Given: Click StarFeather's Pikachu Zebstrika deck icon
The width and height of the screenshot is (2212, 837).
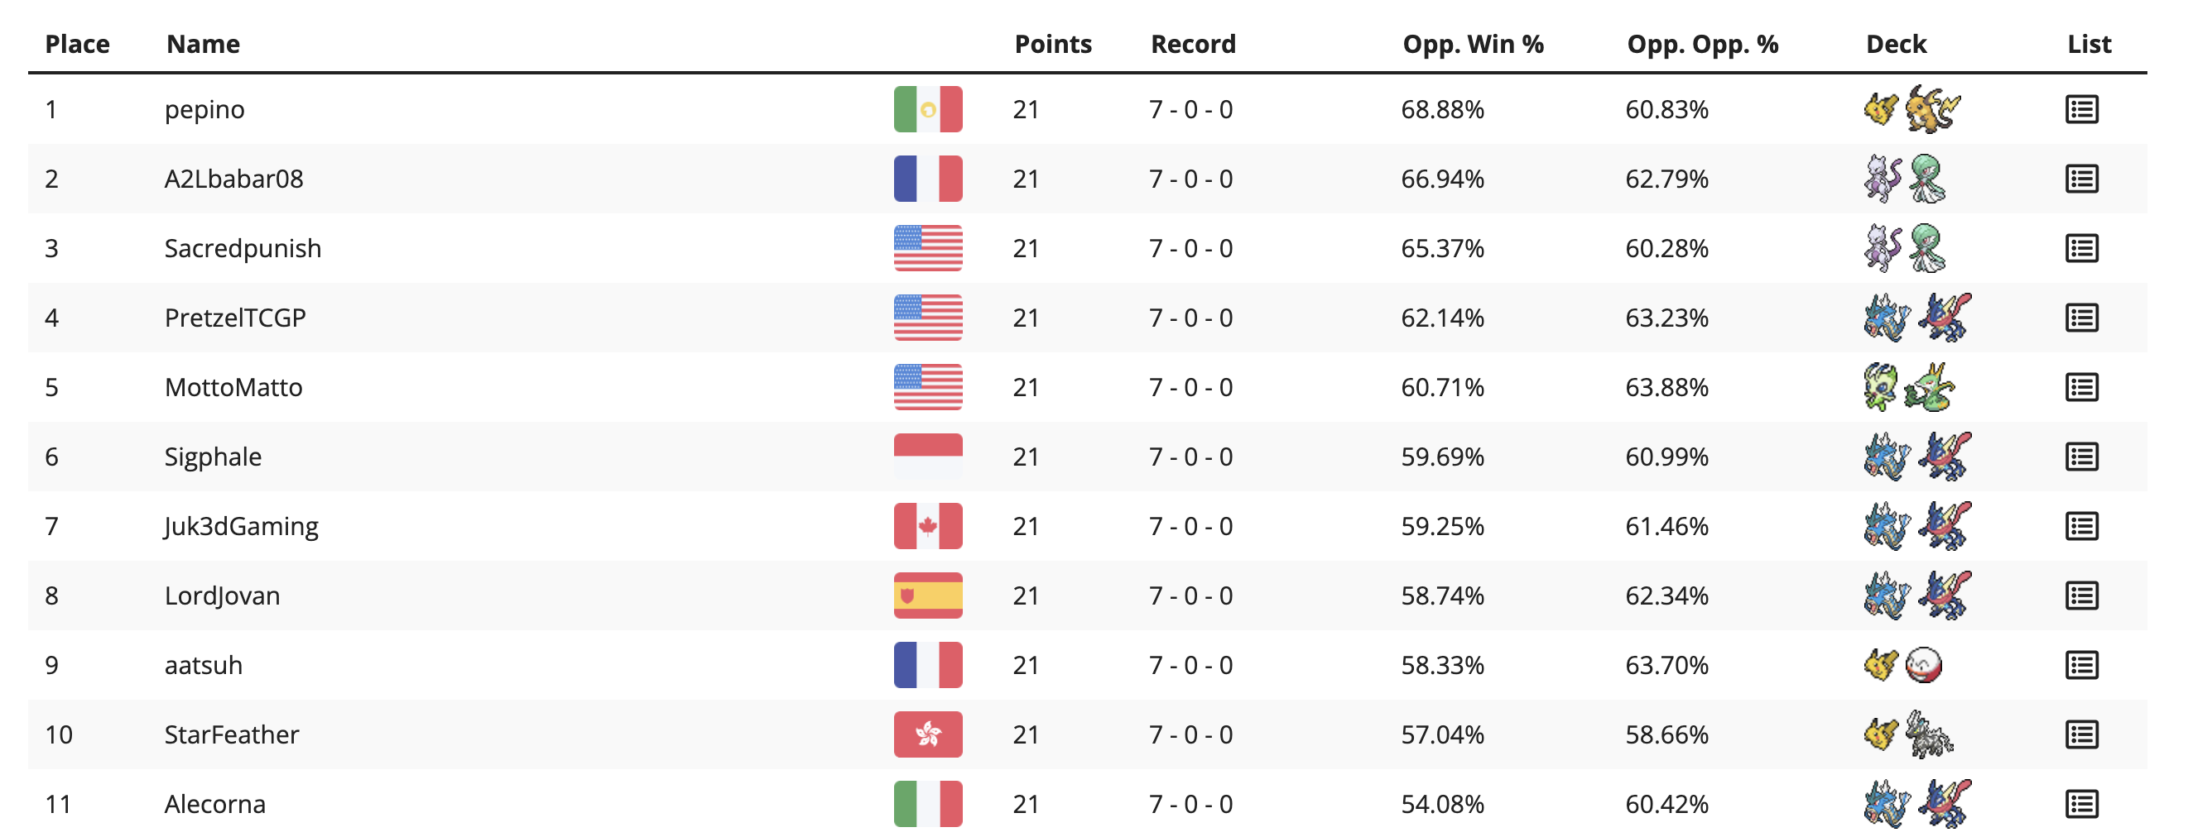Looking at the screenshot, I should (x=1908, y=734).
